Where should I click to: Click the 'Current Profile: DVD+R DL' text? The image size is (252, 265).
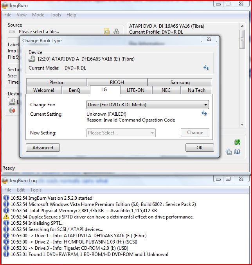[156, 32]
